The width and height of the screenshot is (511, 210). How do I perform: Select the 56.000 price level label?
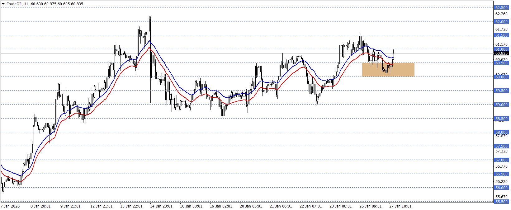501,188
